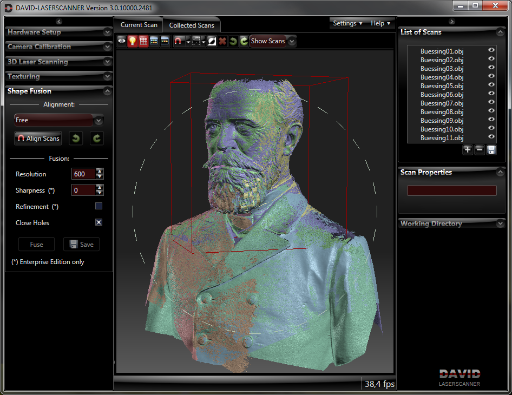The image size is (512, 395).
Task: Enable the Refinement checkbox
Action: tap(99, 206)
